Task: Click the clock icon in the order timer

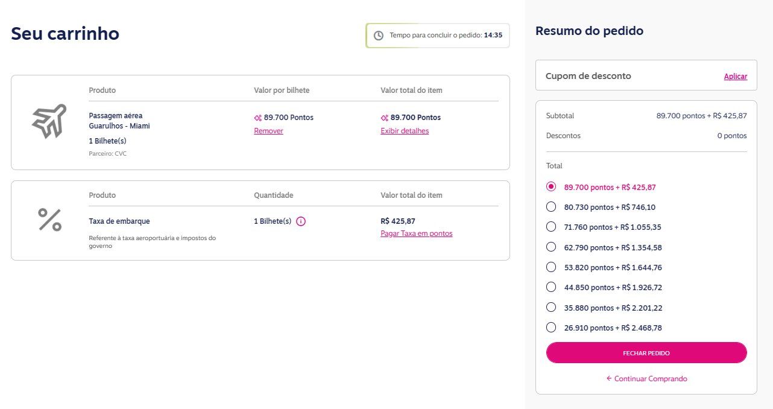Action: 379,36
